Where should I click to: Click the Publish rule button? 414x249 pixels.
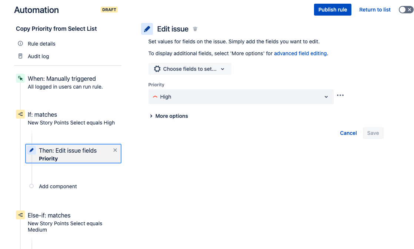click(x=332, y=9)
